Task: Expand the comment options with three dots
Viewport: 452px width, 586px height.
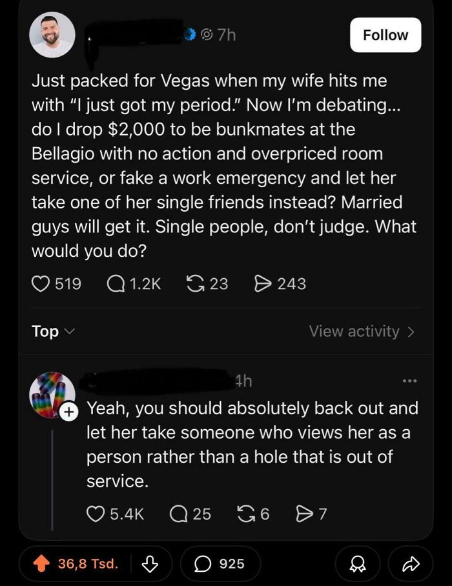Action: (409, 381)
